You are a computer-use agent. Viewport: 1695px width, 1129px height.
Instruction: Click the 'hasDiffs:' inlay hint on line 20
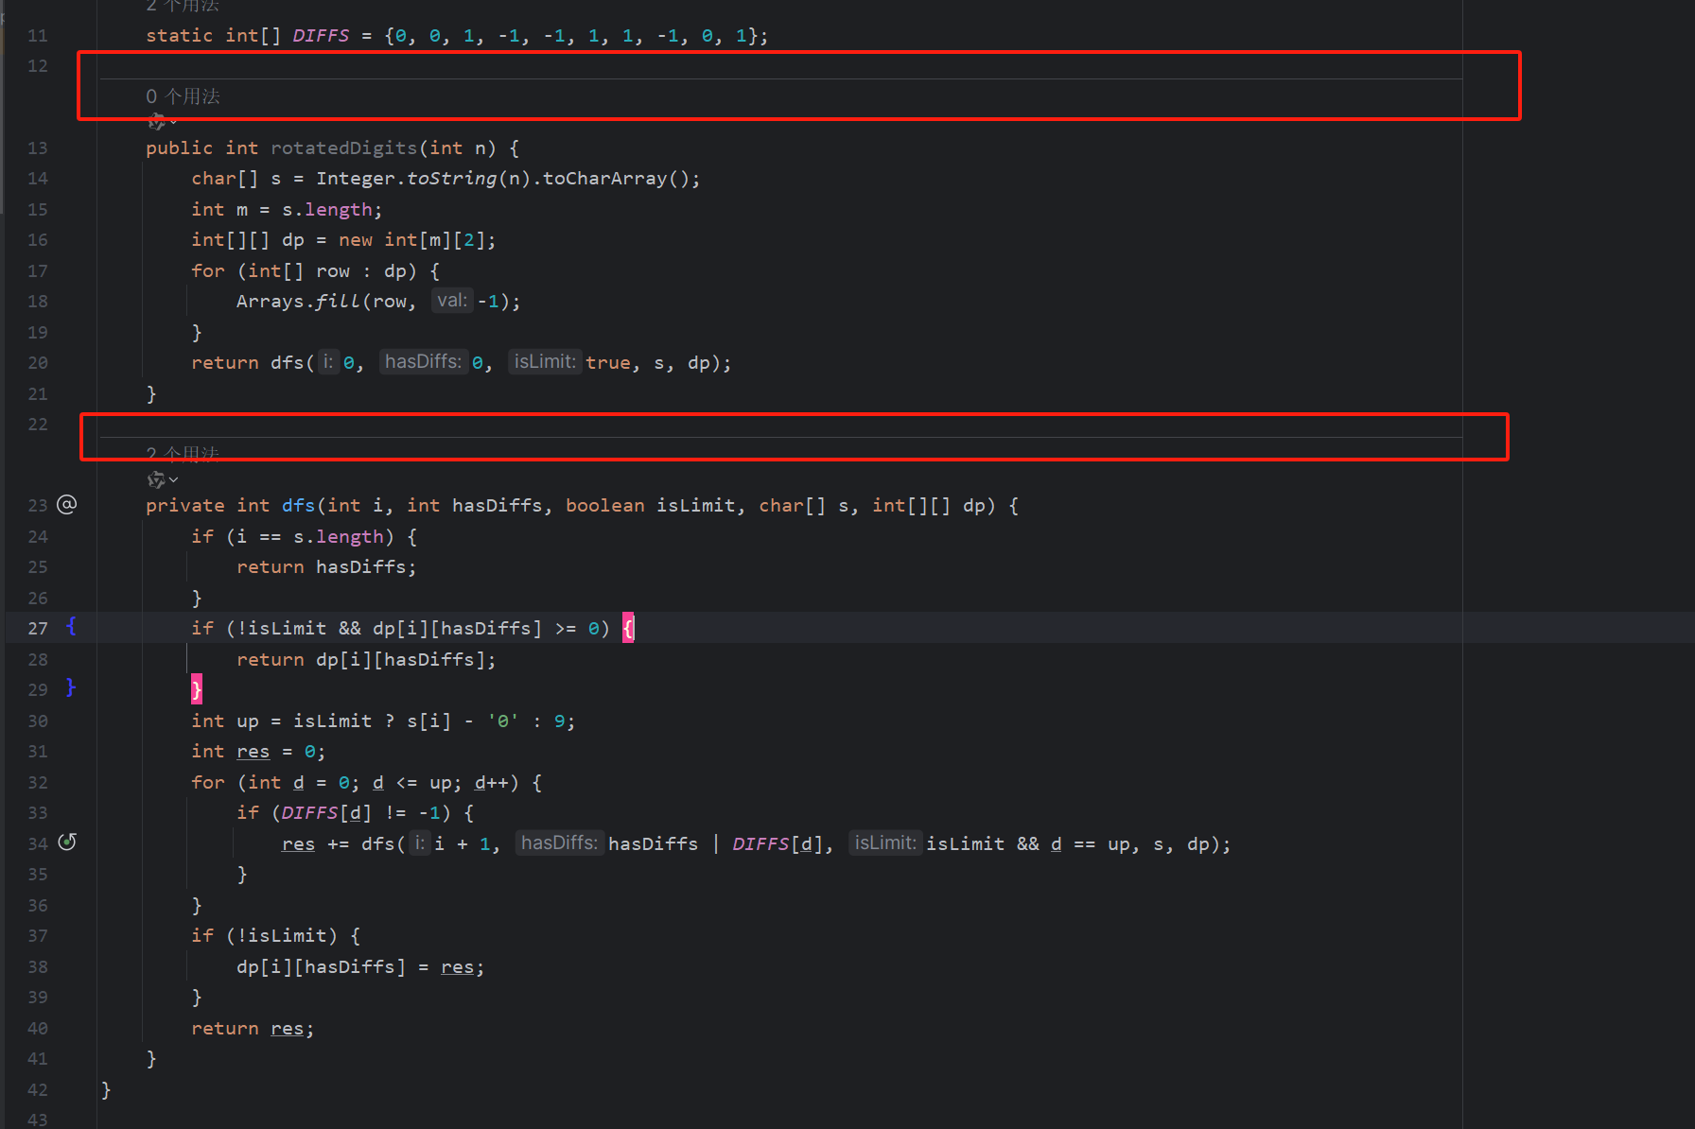[x=423, y=362]
